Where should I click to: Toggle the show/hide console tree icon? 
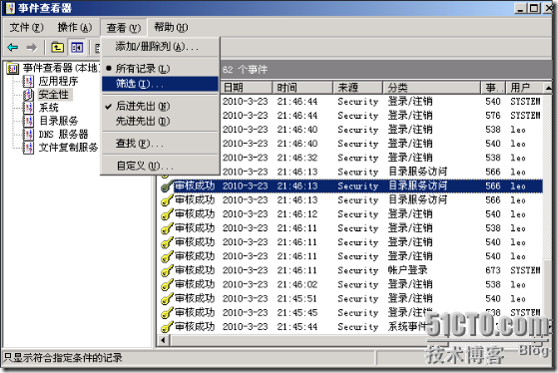(77, 47)
